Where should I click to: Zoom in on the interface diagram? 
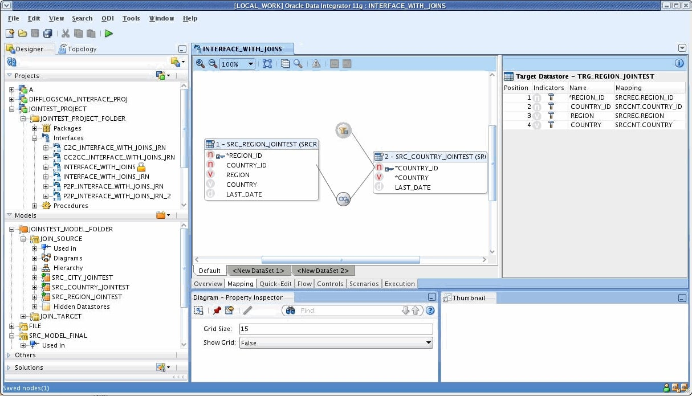[199, 64]
